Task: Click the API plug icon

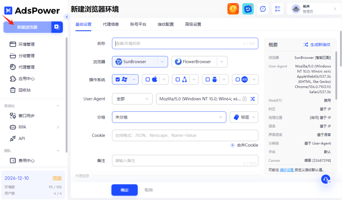Action: point(13,138)
